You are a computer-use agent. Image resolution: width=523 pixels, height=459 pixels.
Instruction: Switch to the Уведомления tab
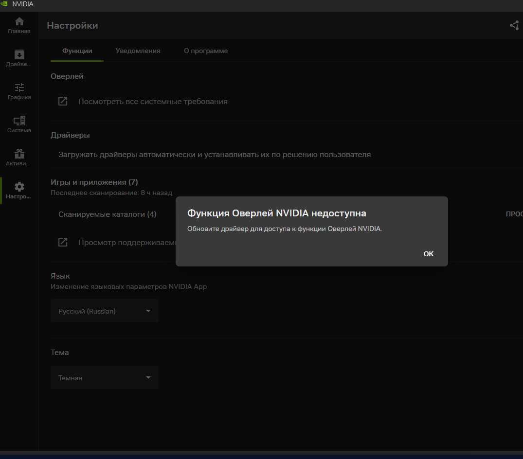pyautogui.click(x=138, y=51)
